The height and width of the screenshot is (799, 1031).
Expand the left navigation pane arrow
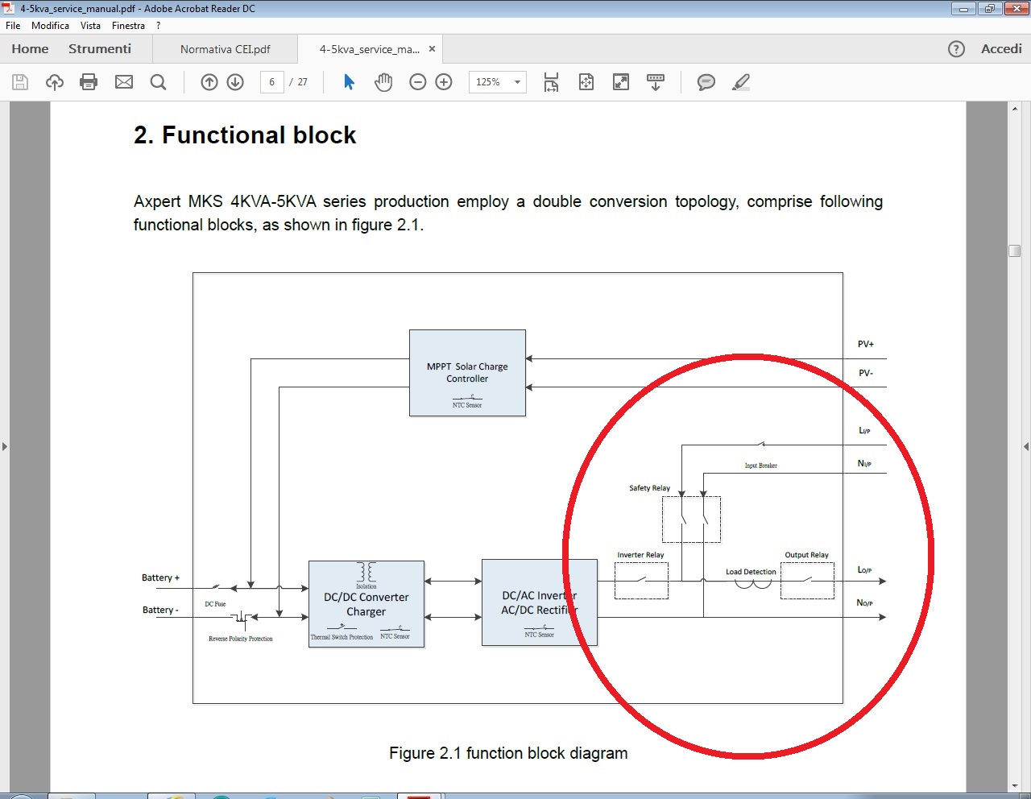tap(5, 446)
